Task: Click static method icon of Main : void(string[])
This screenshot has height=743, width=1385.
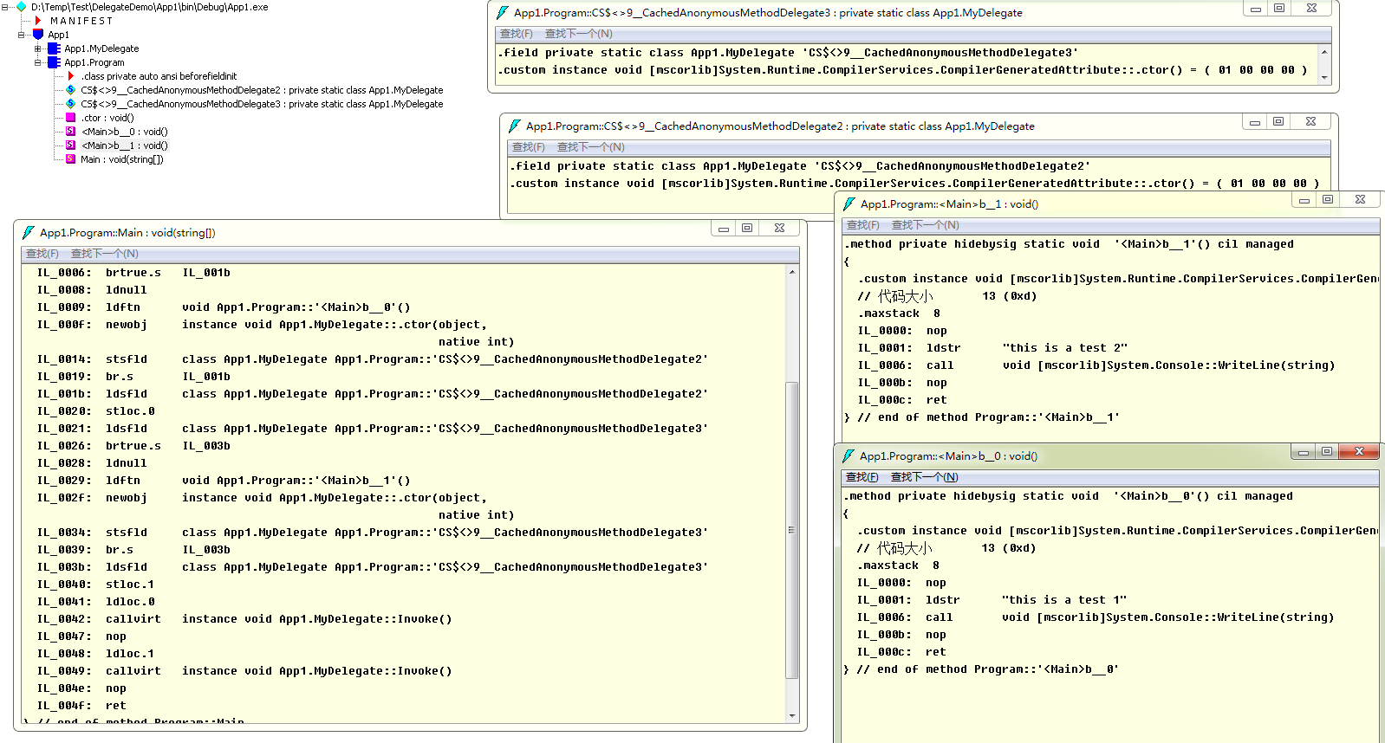Action: 71,159
